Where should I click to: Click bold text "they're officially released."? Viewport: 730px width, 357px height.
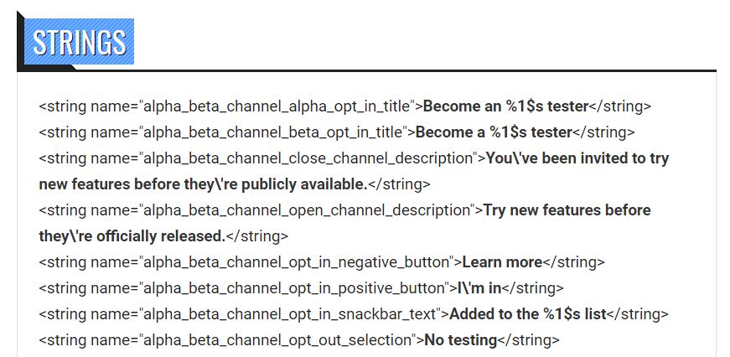click(132, 236)
